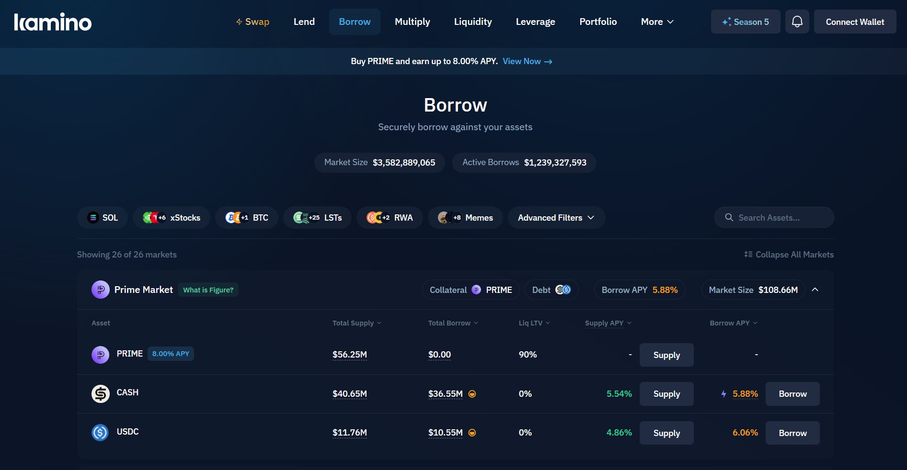
Task: Click the CASH token icon
Action: pos(100,394)
